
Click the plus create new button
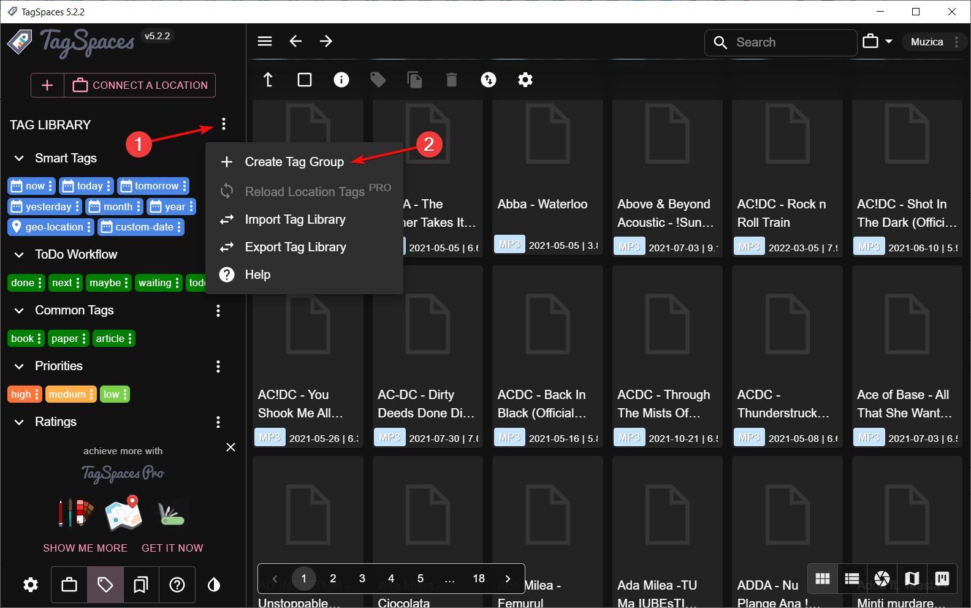(x=47, y=85)
